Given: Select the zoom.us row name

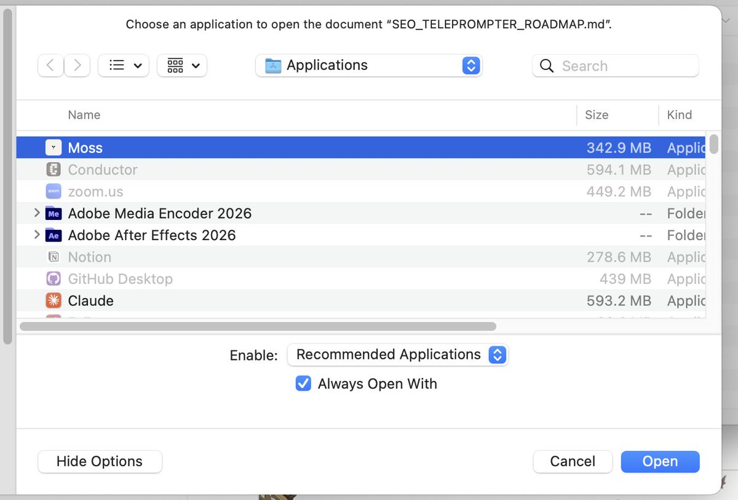Looking at the screenshot, I should (x=95, y=192).
